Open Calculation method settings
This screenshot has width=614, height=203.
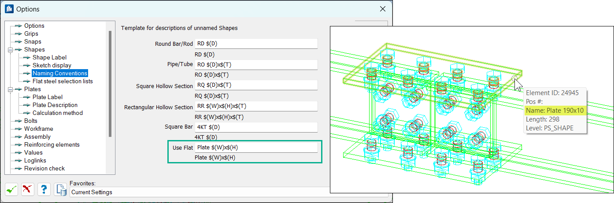click(58, 113)
